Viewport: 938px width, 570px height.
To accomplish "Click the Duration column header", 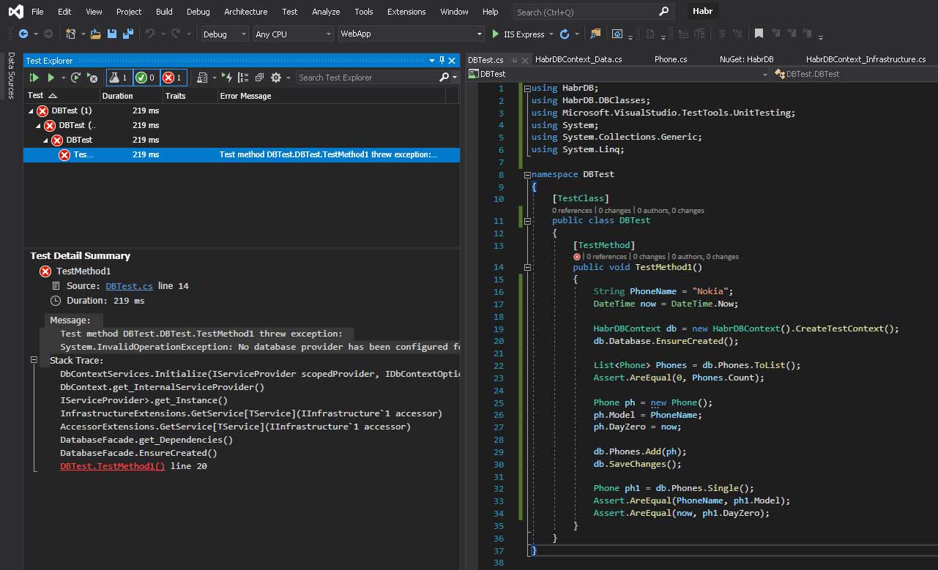I will (x=118, y=96).
